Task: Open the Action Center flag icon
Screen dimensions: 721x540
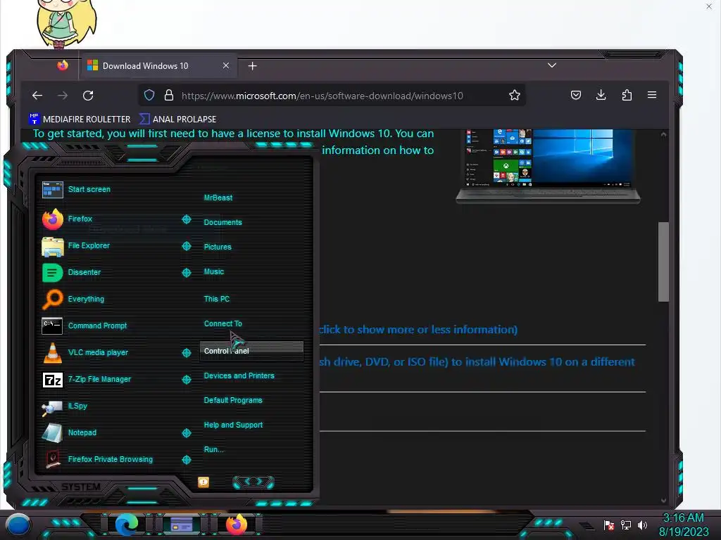Action: click(609, 525)
